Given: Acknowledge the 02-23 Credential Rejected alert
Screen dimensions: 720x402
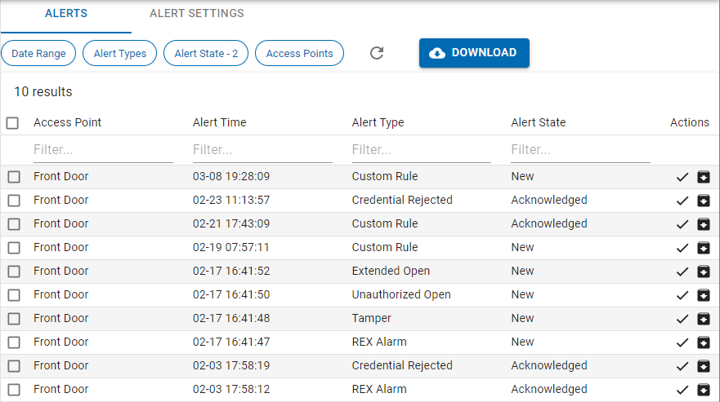Looking at the screenshot, I should click(682, 201).
